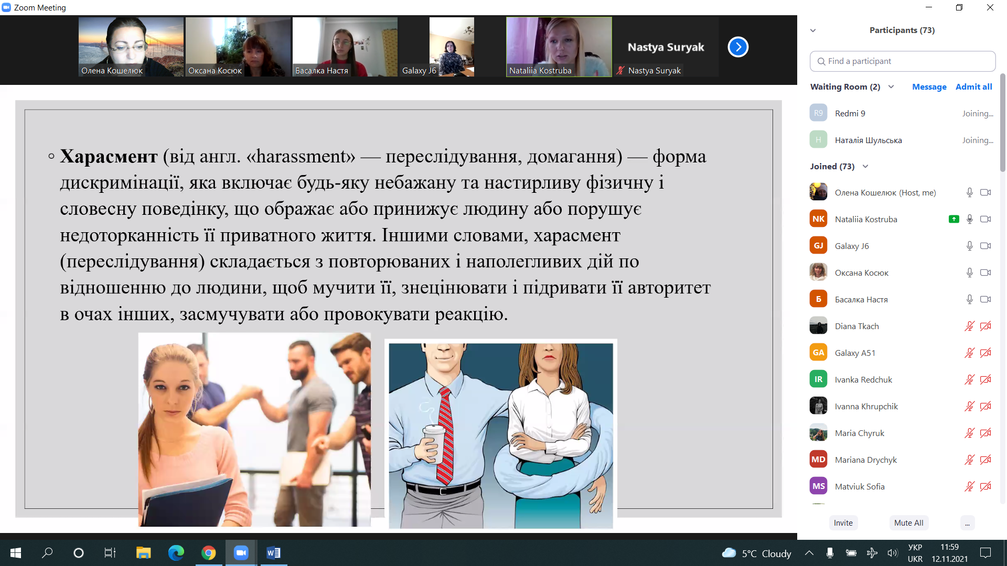Image resolution: width=1007 pixels, height=566 pixels.
Task: Click the magnifier icon in the participant search field
Action: 821,61
